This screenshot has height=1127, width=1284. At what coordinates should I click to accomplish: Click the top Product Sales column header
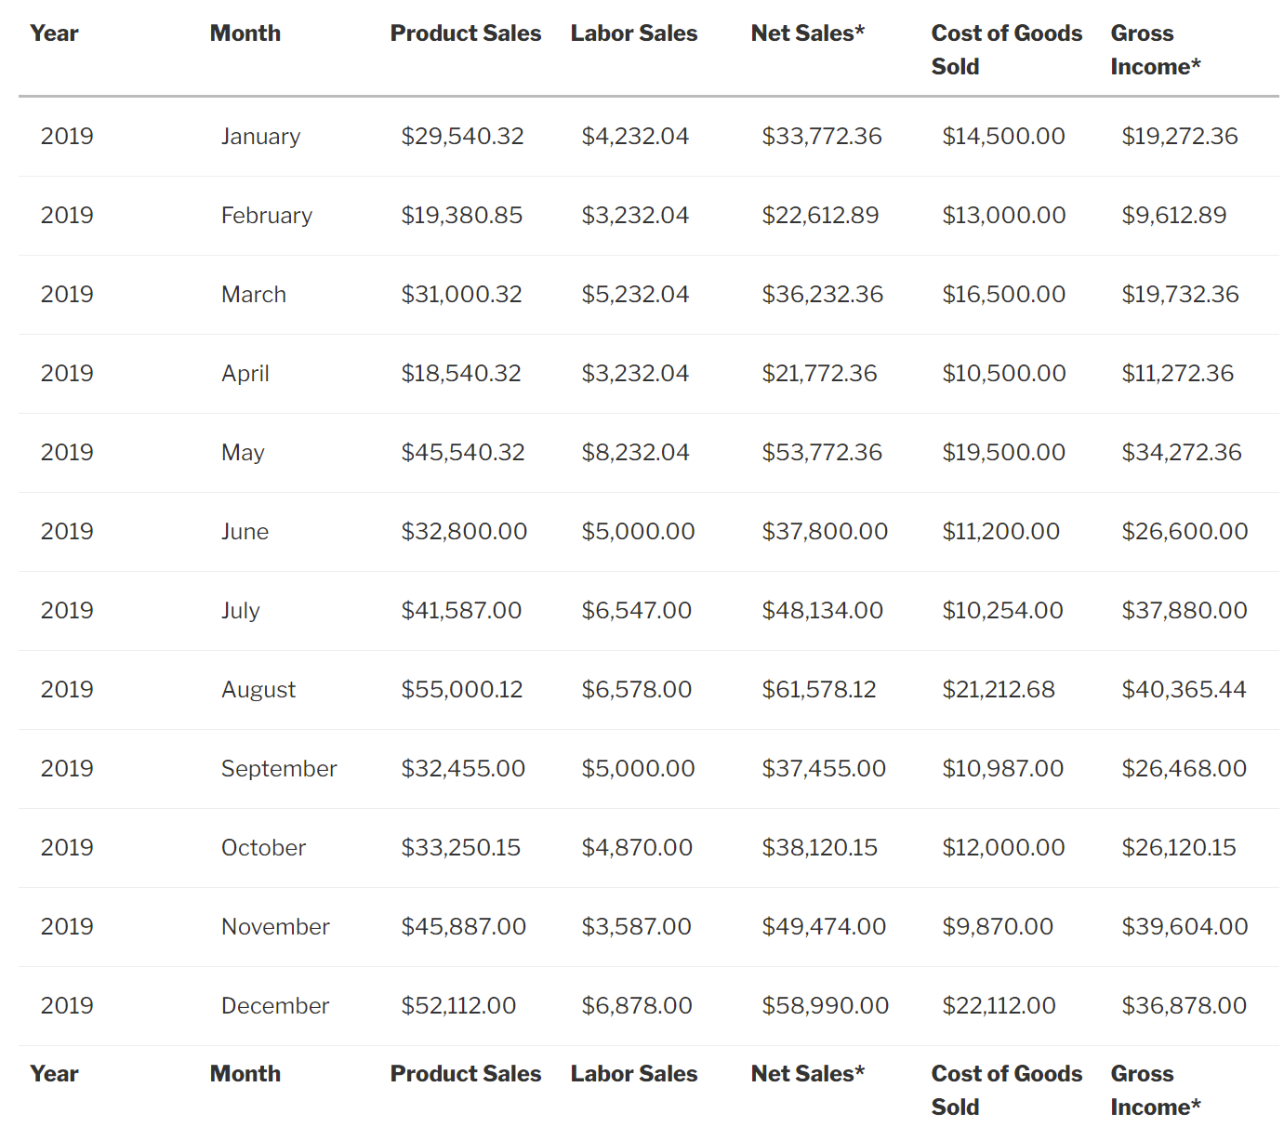pos(465,33)
